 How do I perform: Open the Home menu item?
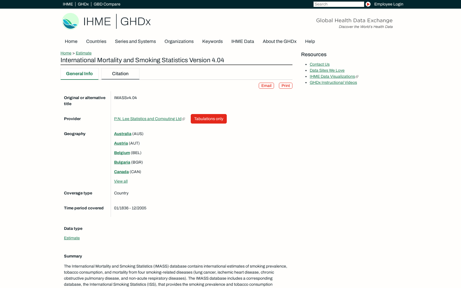(71, 41)
